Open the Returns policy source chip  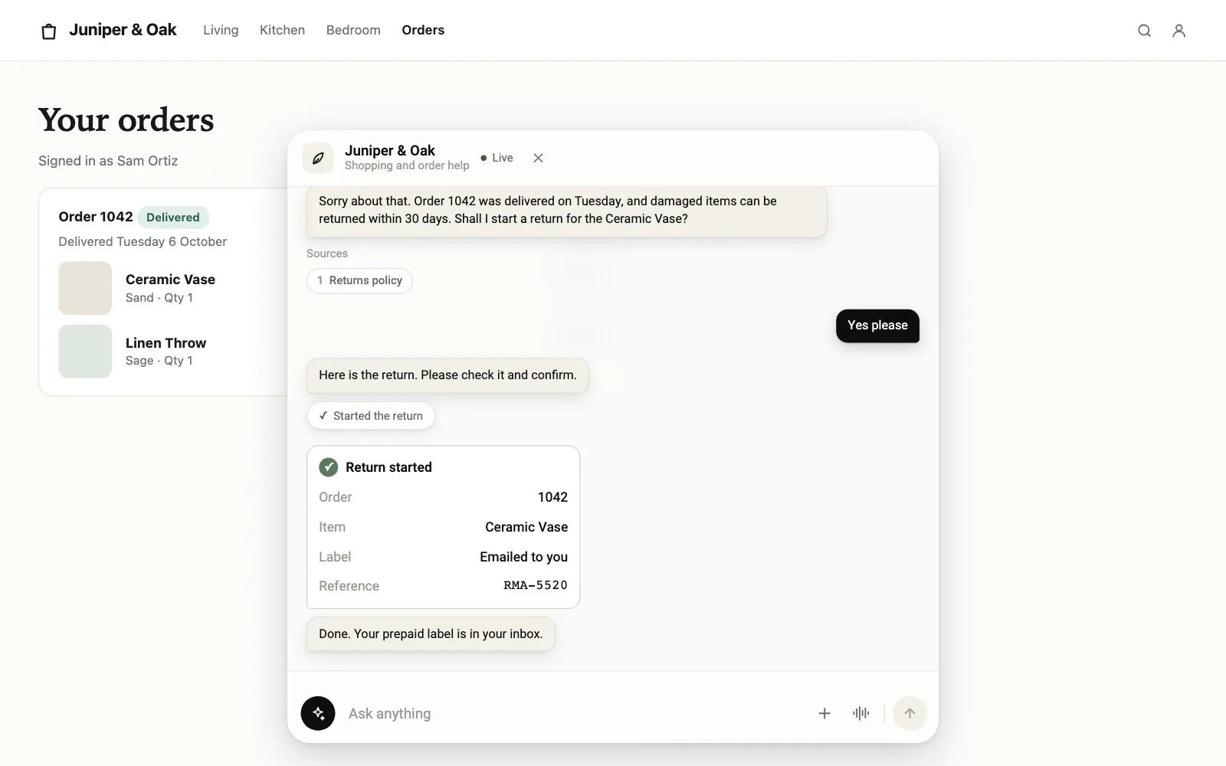coord(359,280)
